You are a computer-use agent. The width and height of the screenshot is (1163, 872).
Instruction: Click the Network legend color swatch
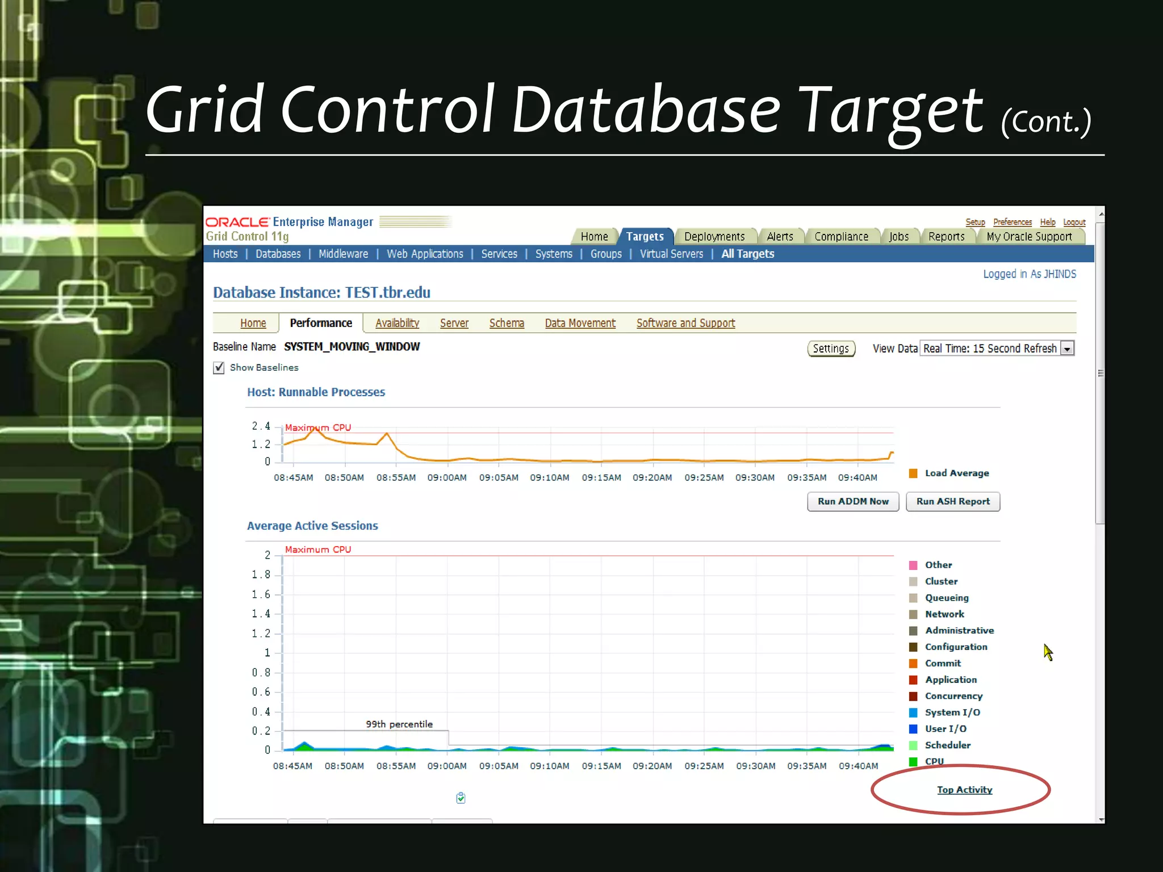(913, 614)
